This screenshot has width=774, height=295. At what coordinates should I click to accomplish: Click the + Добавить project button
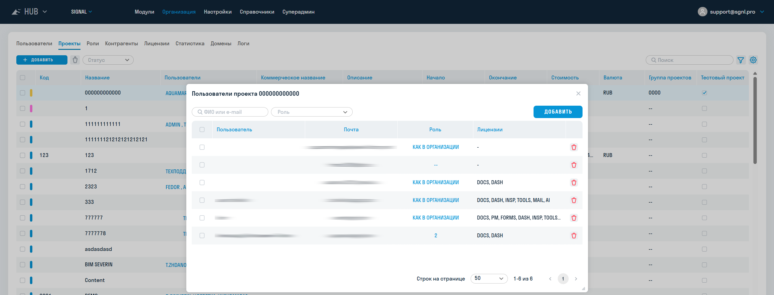click(x=42, y=60)
